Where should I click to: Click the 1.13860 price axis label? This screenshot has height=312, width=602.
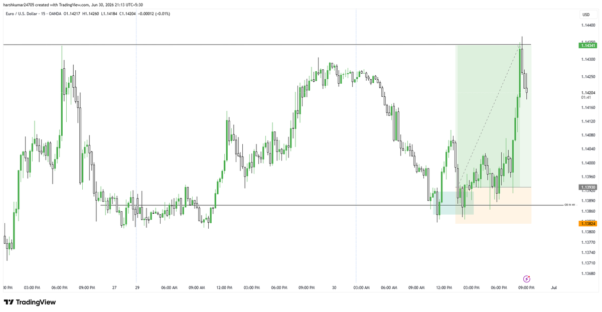[x=588, y=211]
